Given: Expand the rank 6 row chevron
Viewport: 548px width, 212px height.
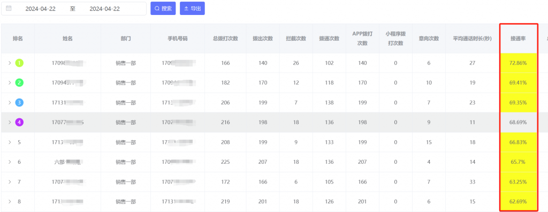Looking at the screenshot, I should tap(10, 162).
